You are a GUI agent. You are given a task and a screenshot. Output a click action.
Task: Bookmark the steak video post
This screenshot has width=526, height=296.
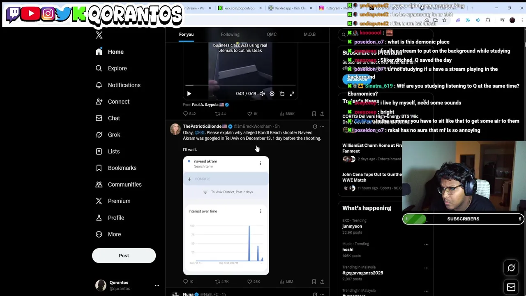[314, 114]
